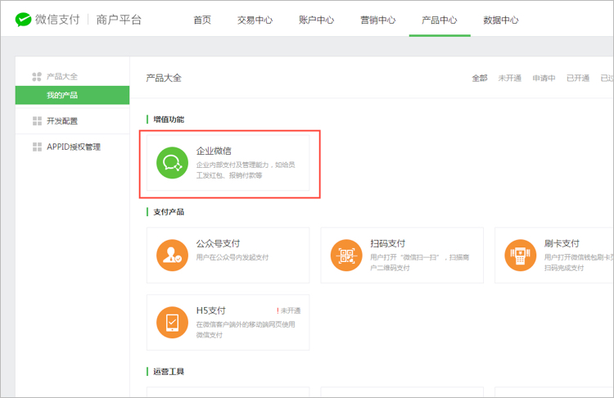
Task: Open the 交易中心 tab
Action: click(255, 20)
